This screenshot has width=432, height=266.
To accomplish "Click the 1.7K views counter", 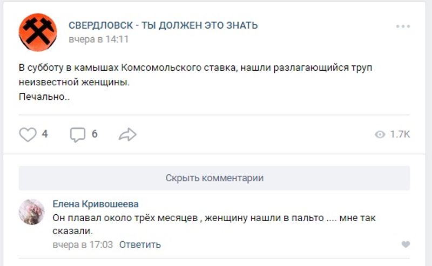I will (x=400, y=134).
